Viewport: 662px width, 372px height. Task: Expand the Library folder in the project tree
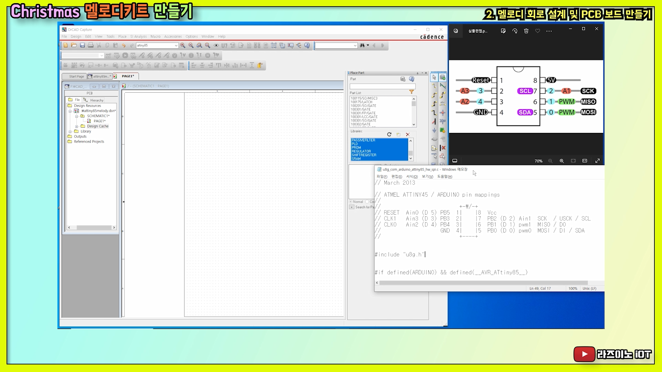pos(70,132)
